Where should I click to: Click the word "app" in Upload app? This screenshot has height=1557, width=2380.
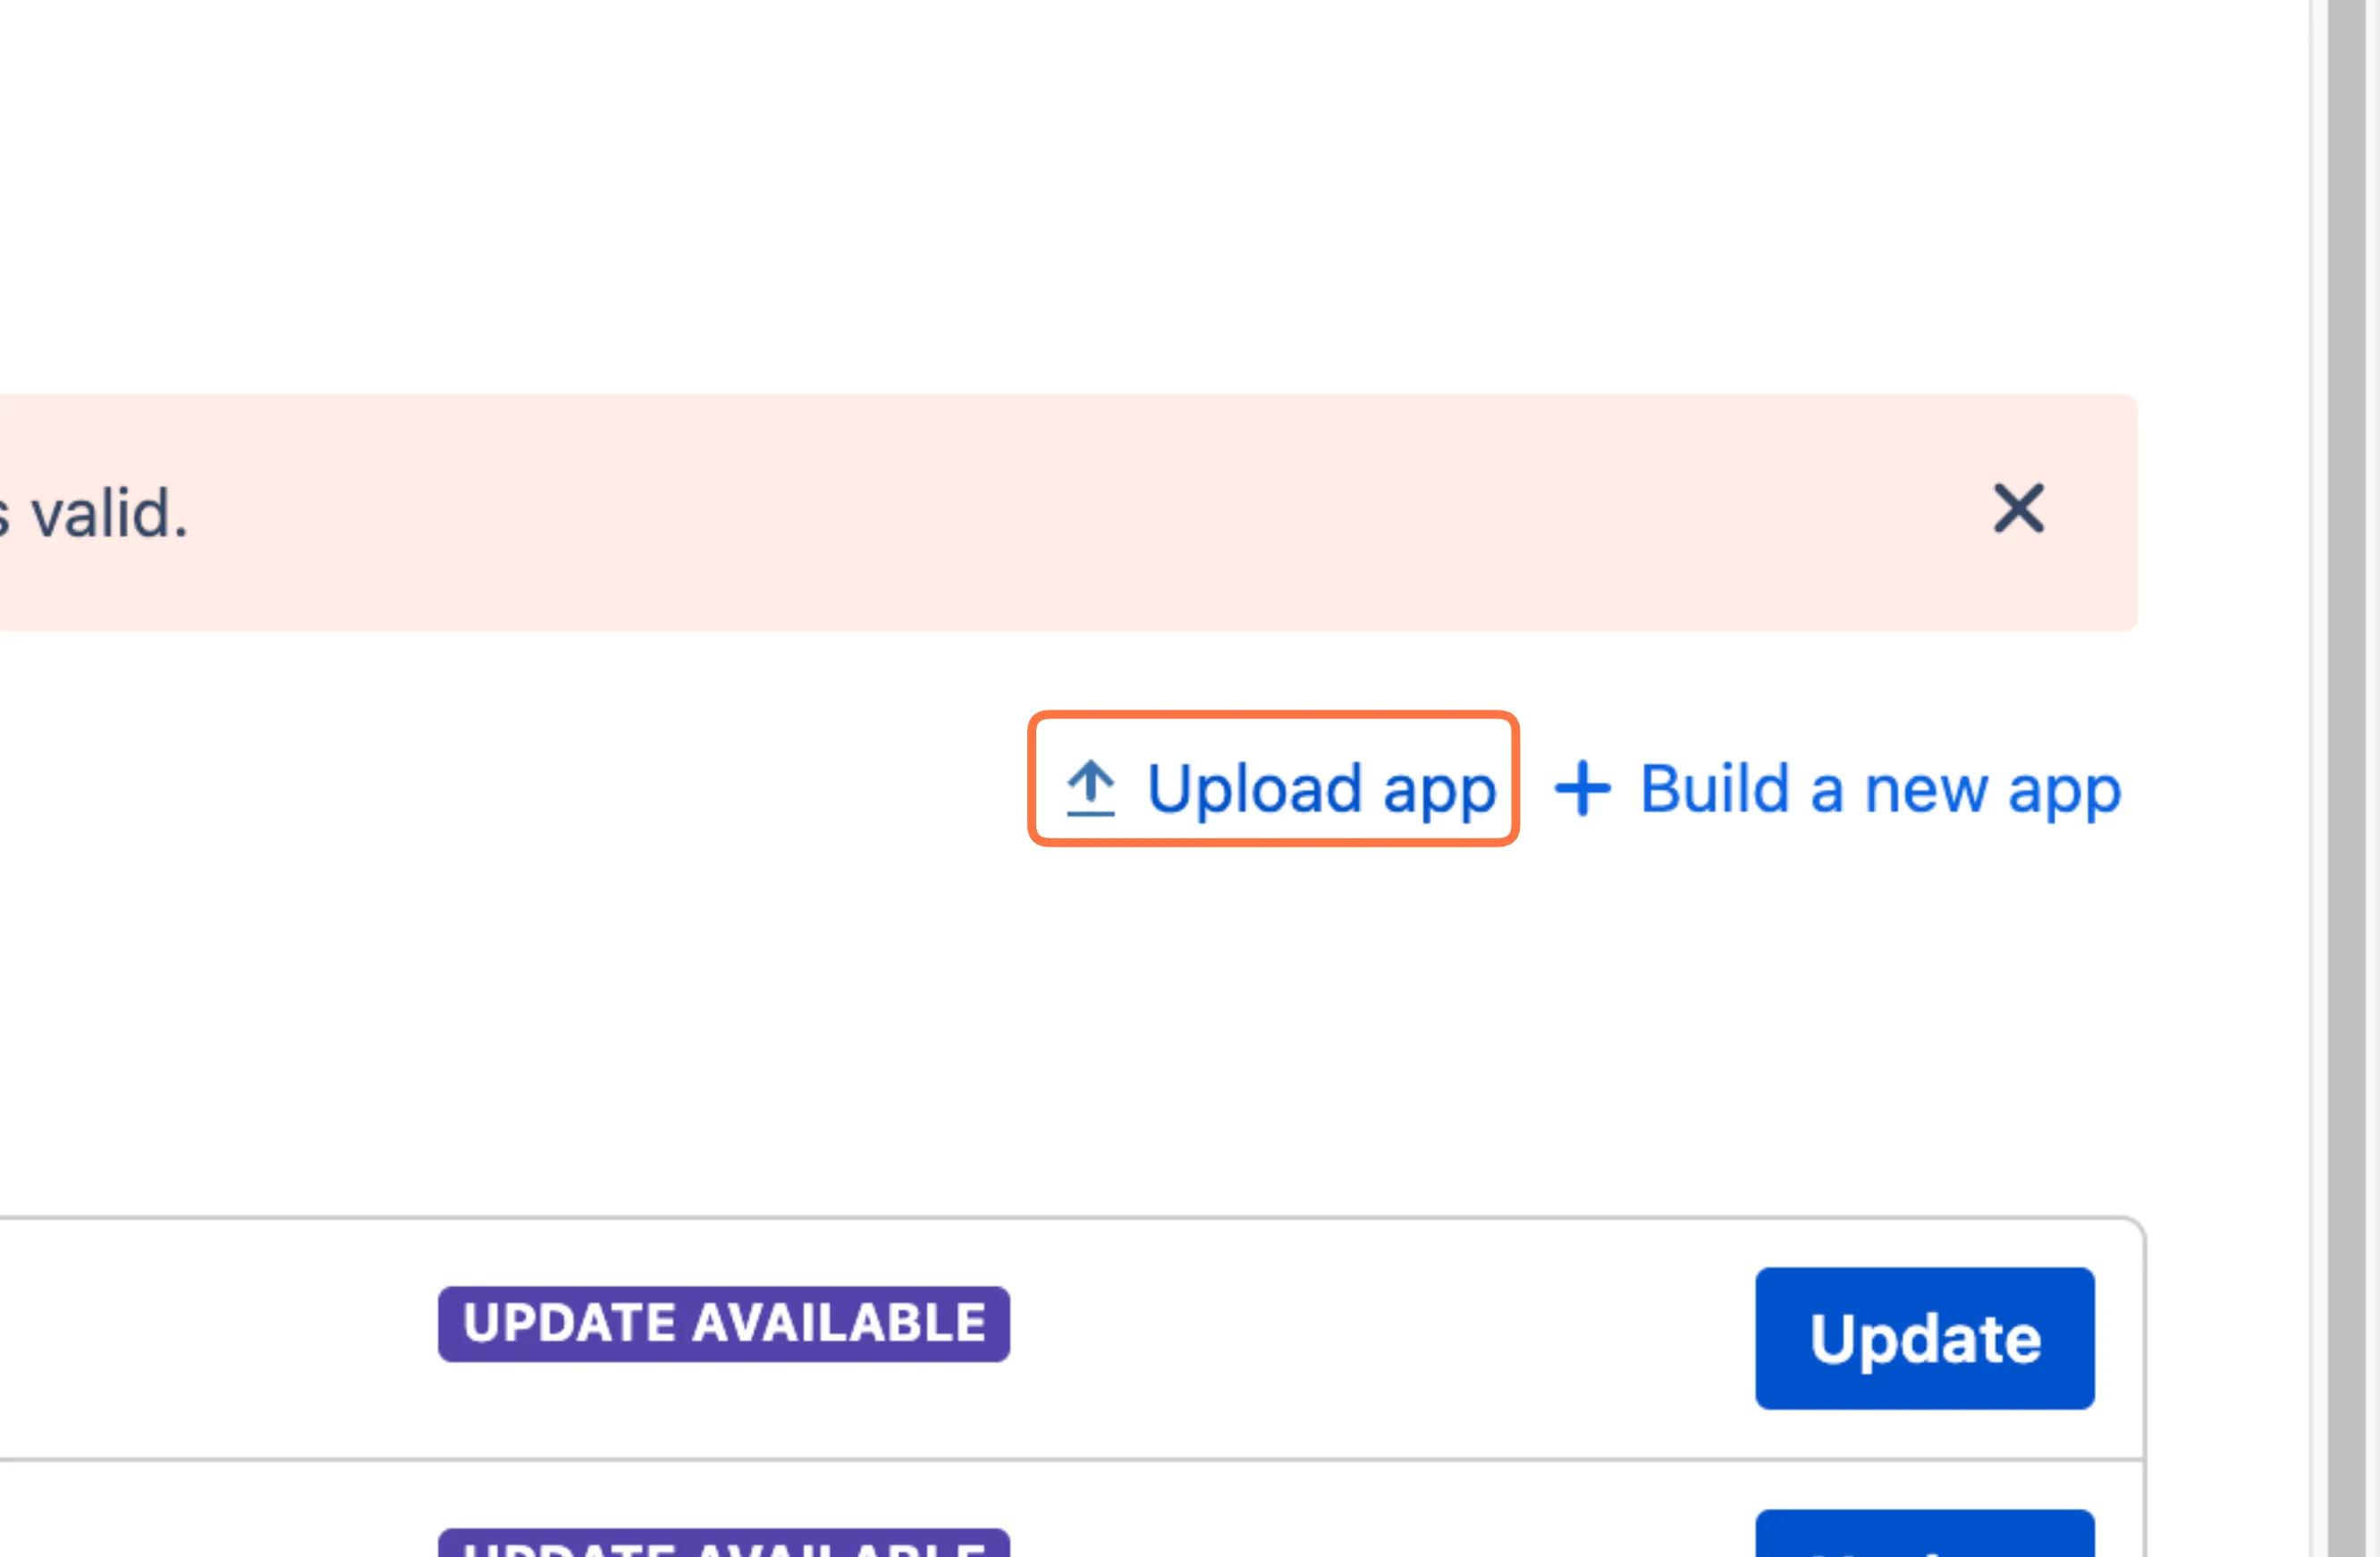coord(1439,791)
